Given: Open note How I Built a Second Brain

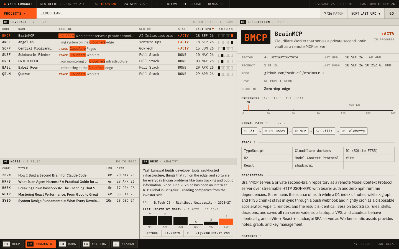Looking at the screenshot, I should (70, 175).
